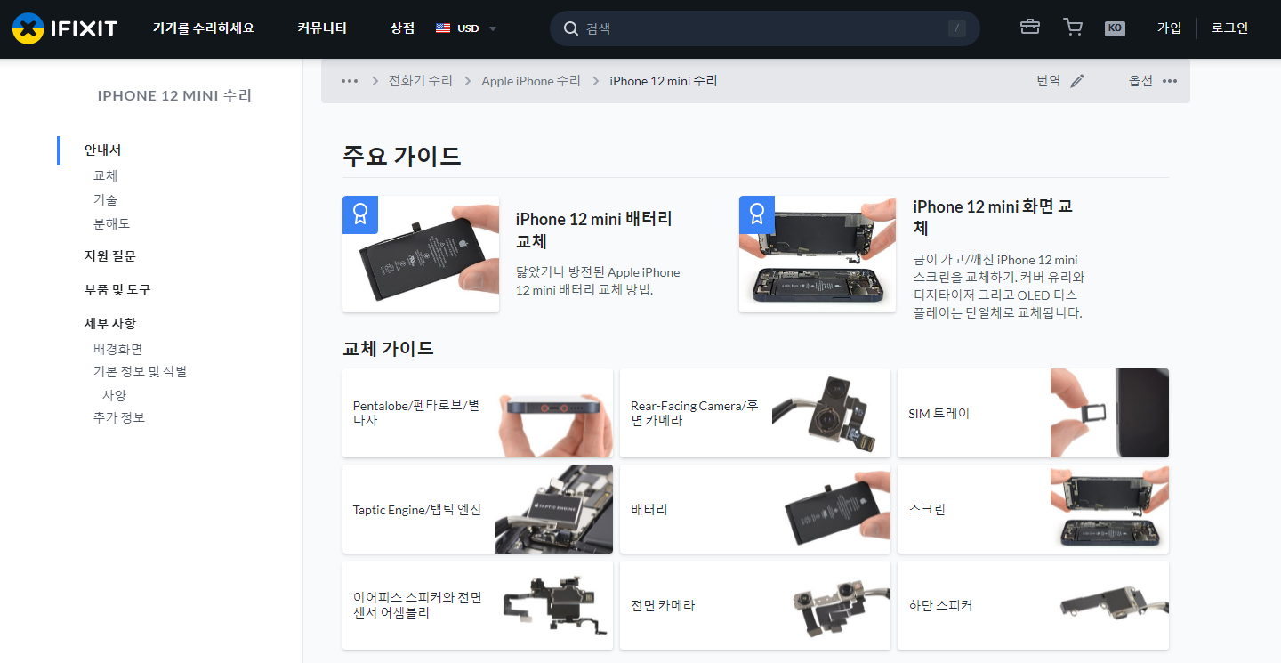Click the KO language badge
This screenshot has height=663, width=1281.
tap(1115, 28)
